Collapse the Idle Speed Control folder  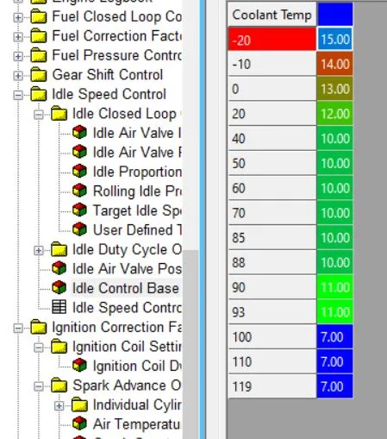tap(18, 95)
